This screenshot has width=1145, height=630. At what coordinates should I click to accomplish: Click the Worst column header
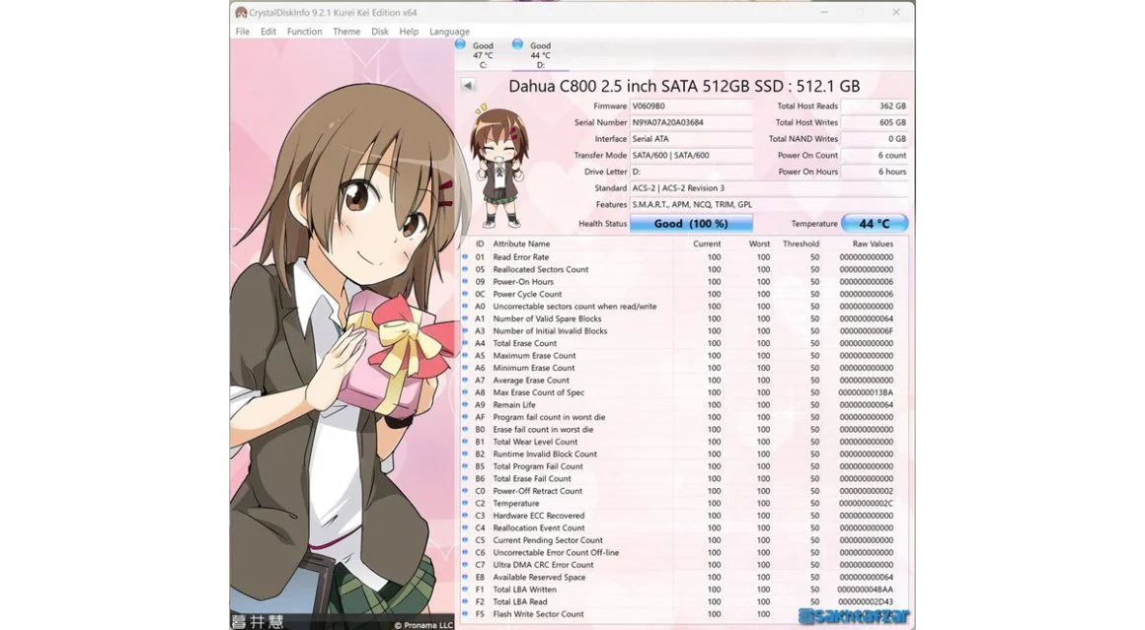click(759, 245)
